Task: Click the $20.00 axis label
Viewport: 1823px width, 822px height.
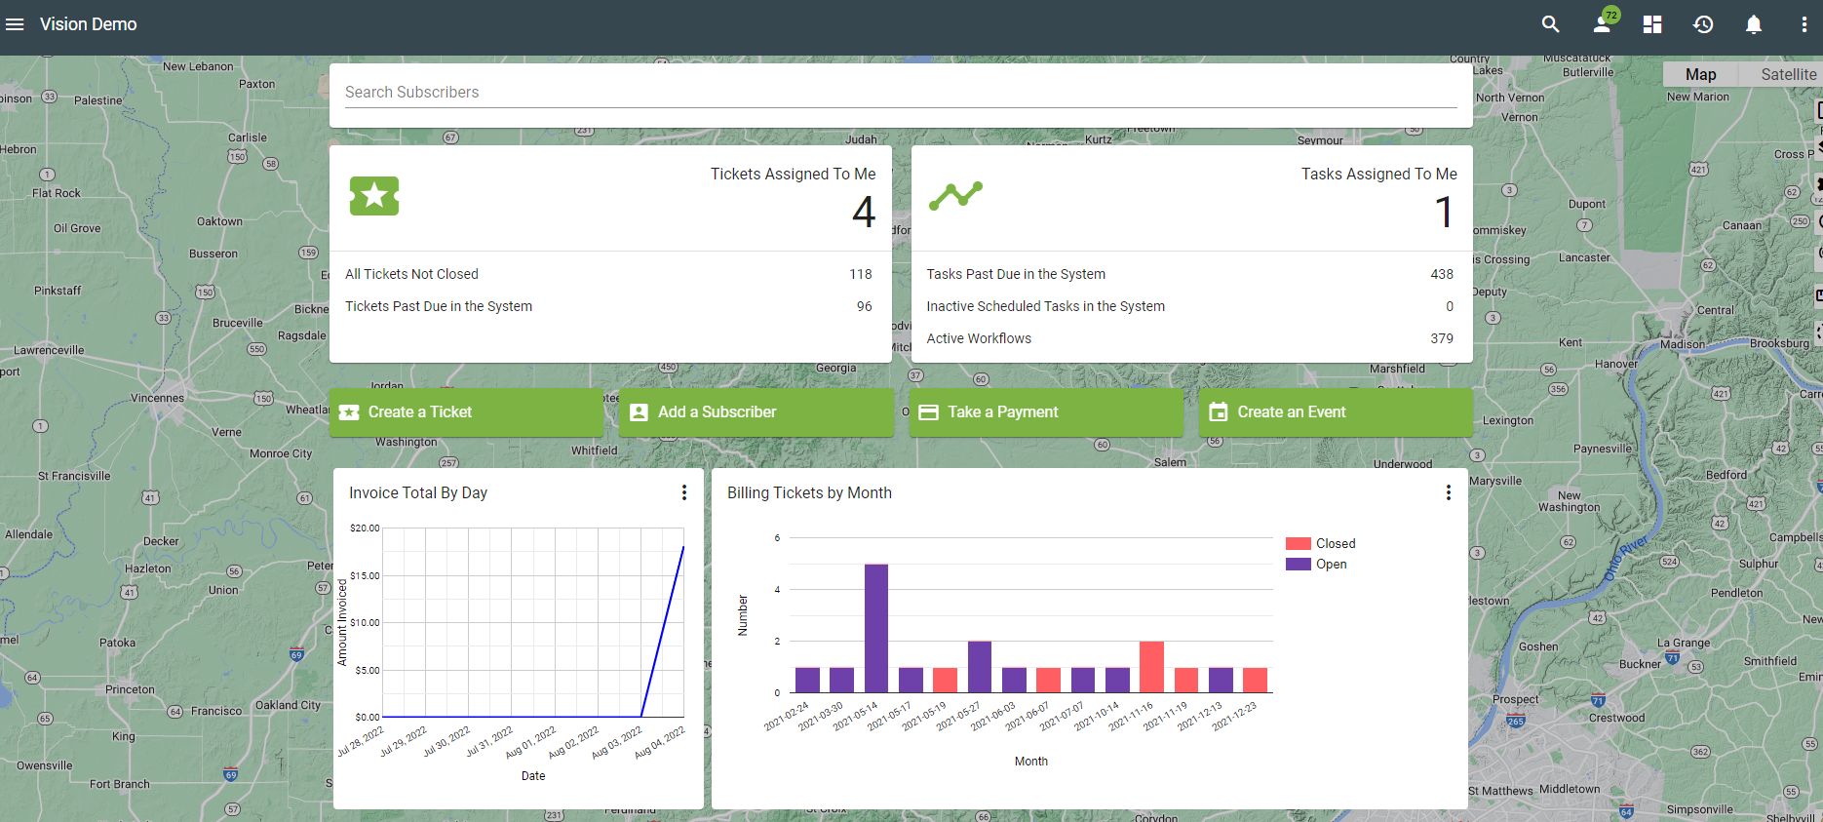Action: (365, 528)
